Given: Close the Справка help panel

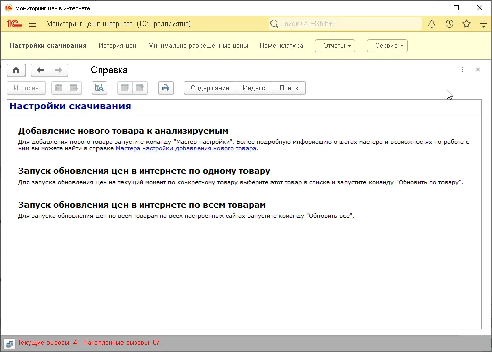Looking at the screenshot, I should (478, 70).
